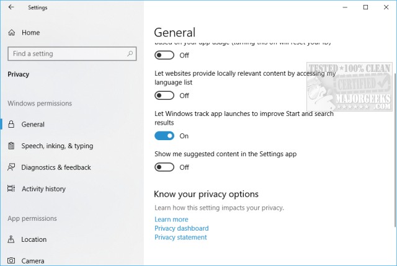This screenshot has height=266, width=397.
Task: Click the Location pin icon
Action: pyautogui.click(x=11, y=239)
